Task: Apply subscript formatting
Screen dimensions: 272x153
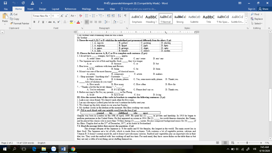Action: point(54,22)
